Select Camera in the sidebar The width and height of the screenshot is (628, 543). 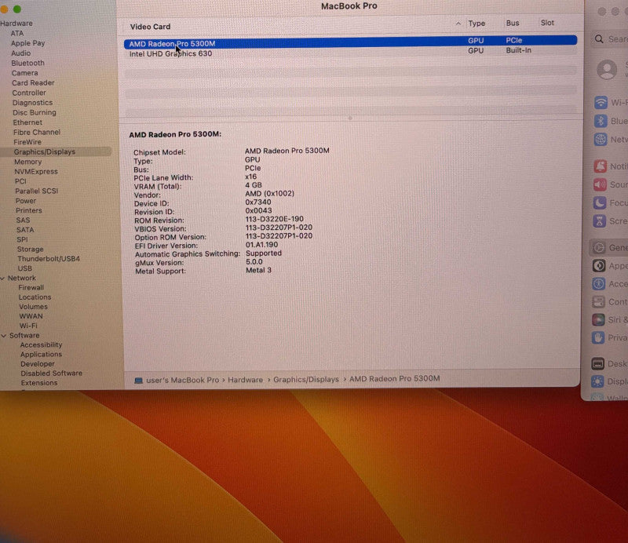tap(25, 73)
